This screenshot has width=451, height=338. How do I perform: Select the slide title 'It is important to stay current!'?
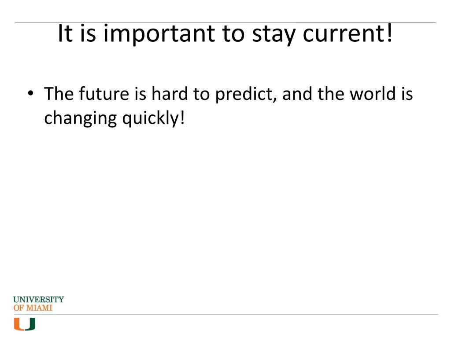[225, 34]
